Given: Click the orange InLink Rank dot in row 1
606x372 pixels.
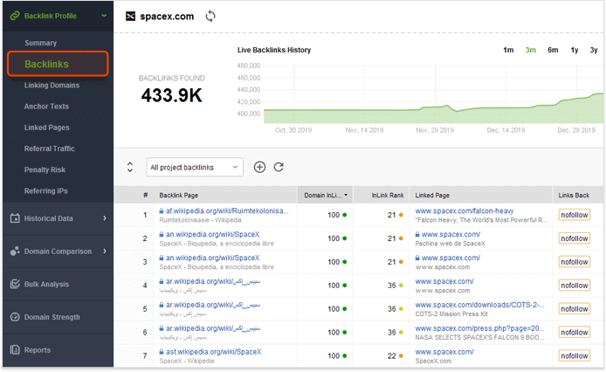Looking at the screenshot, I should [x=401, y=215].
